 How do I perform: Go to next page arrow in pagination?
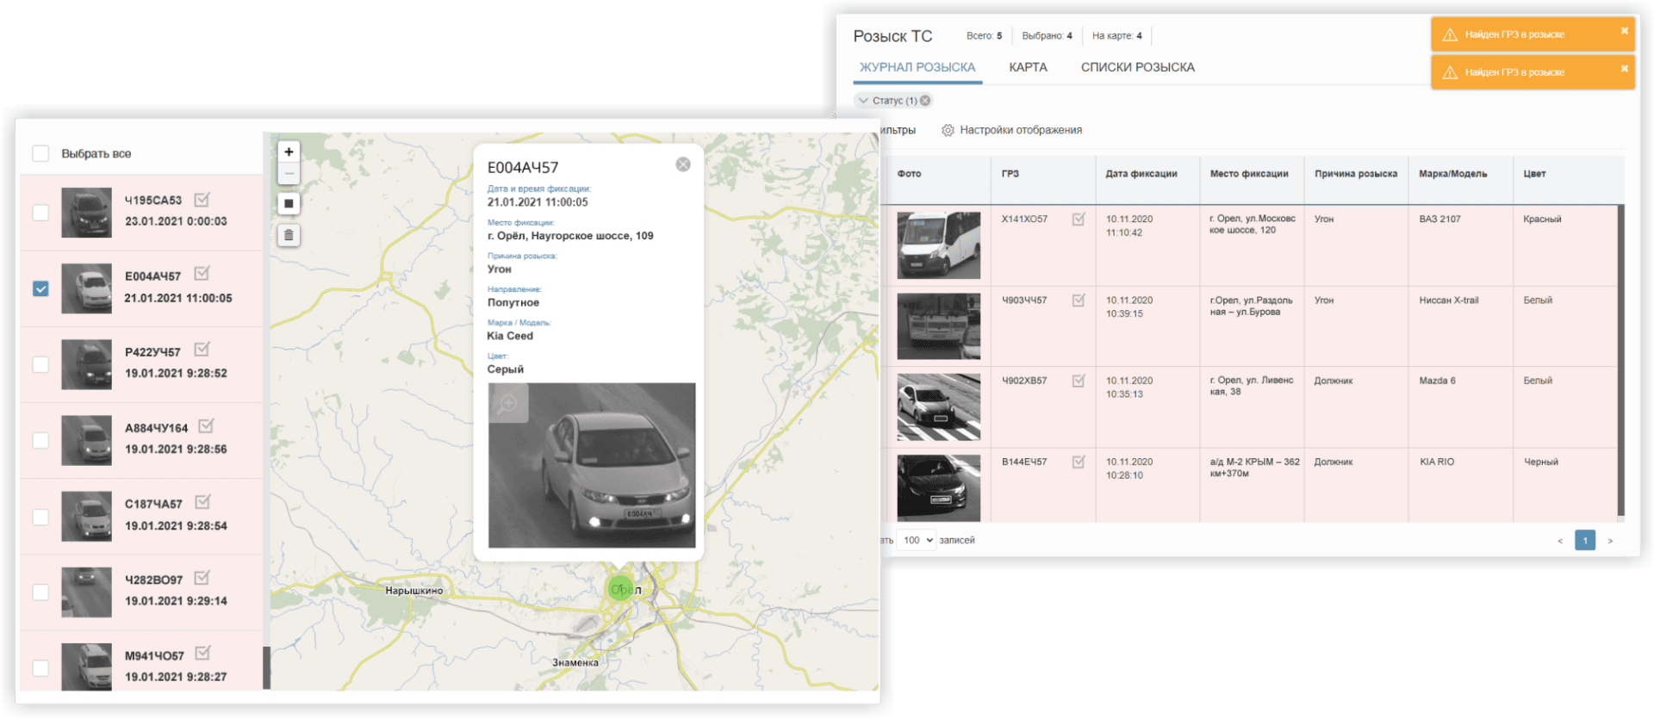(1610, 541)
